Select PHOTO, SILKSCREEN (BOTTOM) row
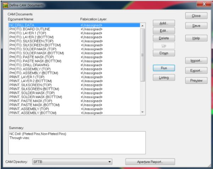Screen dimensions: 213x169 click(74, 45)
